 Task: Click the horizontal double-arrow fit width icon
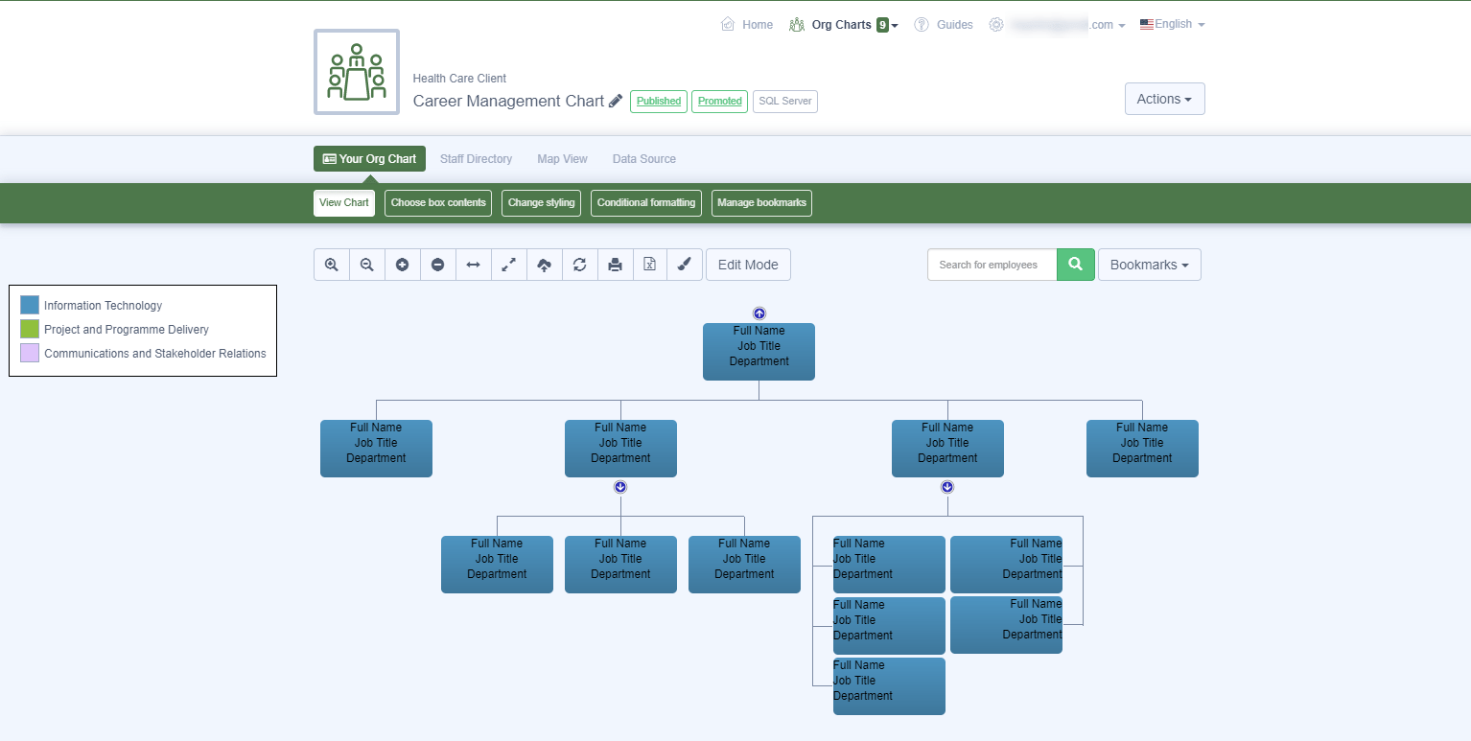click(474, 265)
